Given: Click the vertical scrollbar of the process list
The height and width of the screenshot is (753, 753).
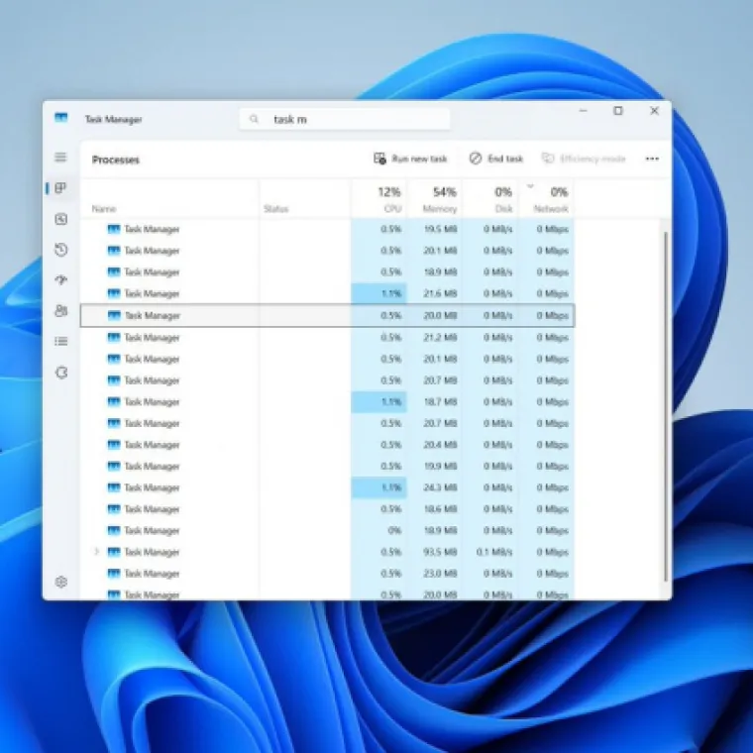Looking at the screenshot, I should [666, 396].
